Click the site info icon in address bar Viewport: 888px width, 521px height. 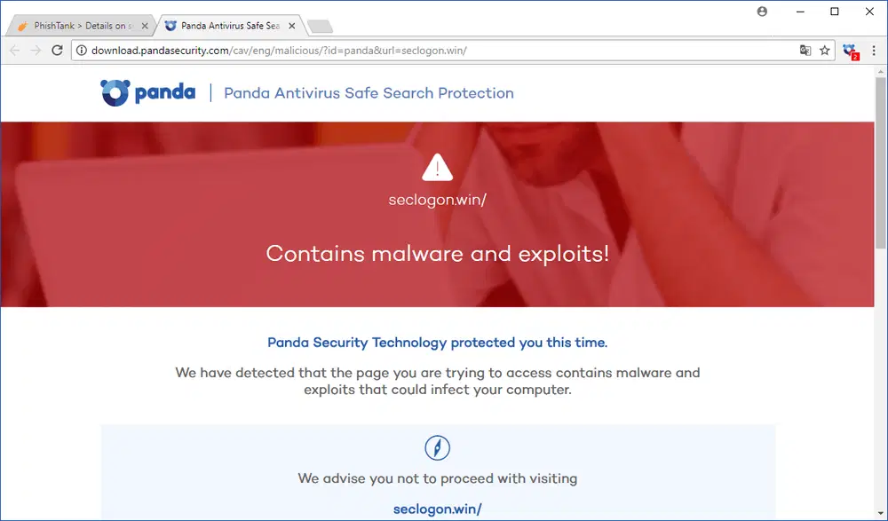click(x=82, y=51)
